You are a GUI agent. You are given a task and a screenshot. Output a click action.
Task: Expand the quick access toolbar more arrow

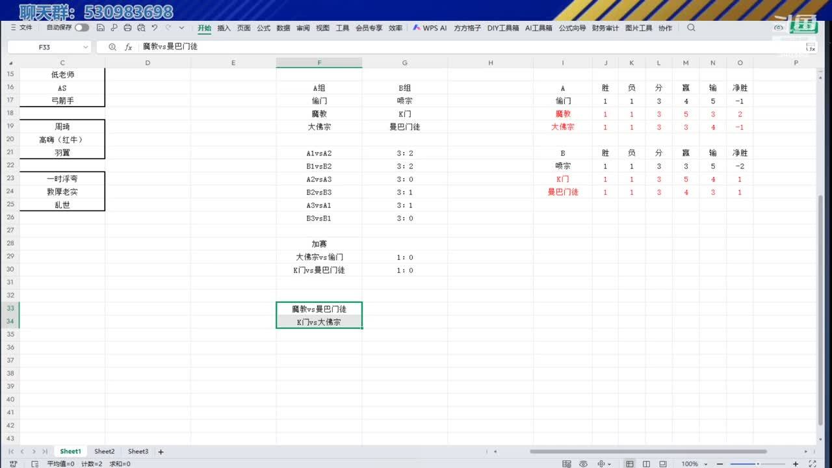point(181,28)
